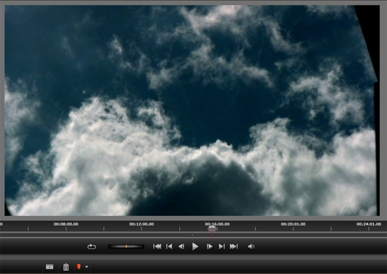Viewport: 387px width, 274px height.
Task: Jump to the end of the clip
Action: (x=234, y=246)
